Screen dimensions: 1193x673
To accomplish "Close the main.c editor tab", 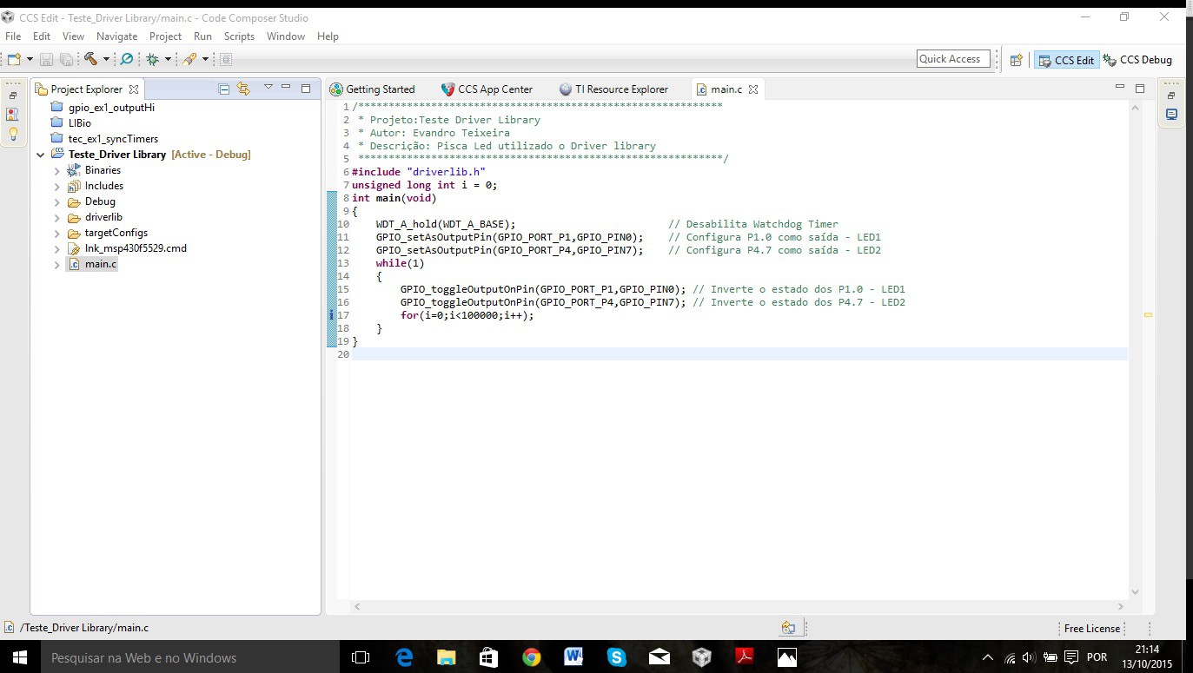I will point(753,89).
